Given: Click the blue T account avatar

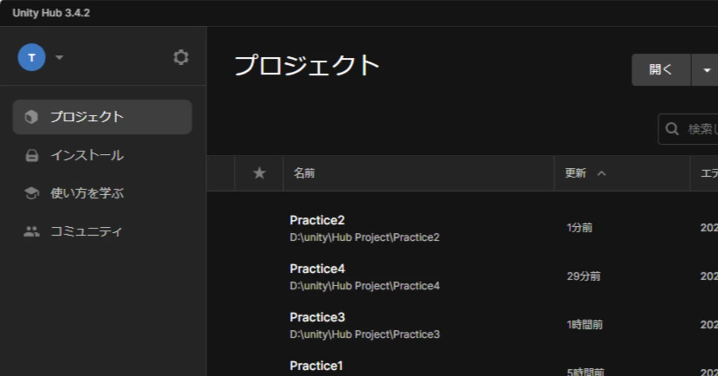Looking at the screenshot, I should pos(31,57).
